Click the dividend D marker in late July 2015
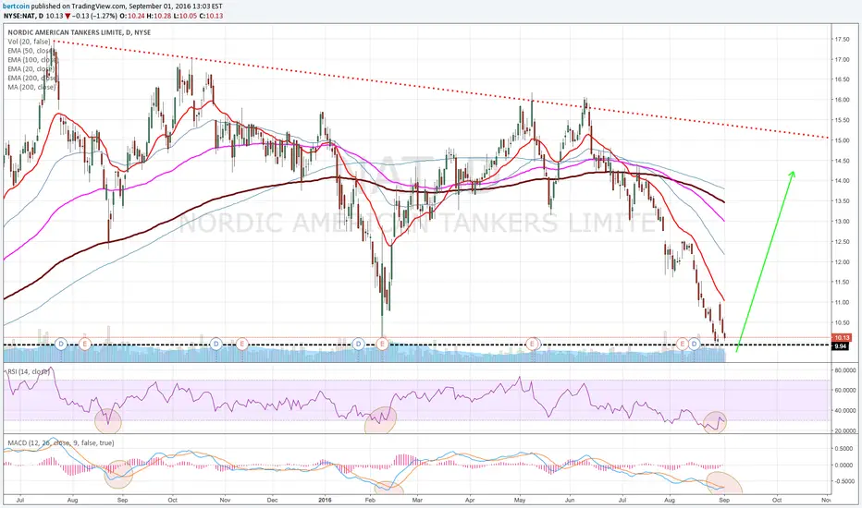 pos(61,345)
